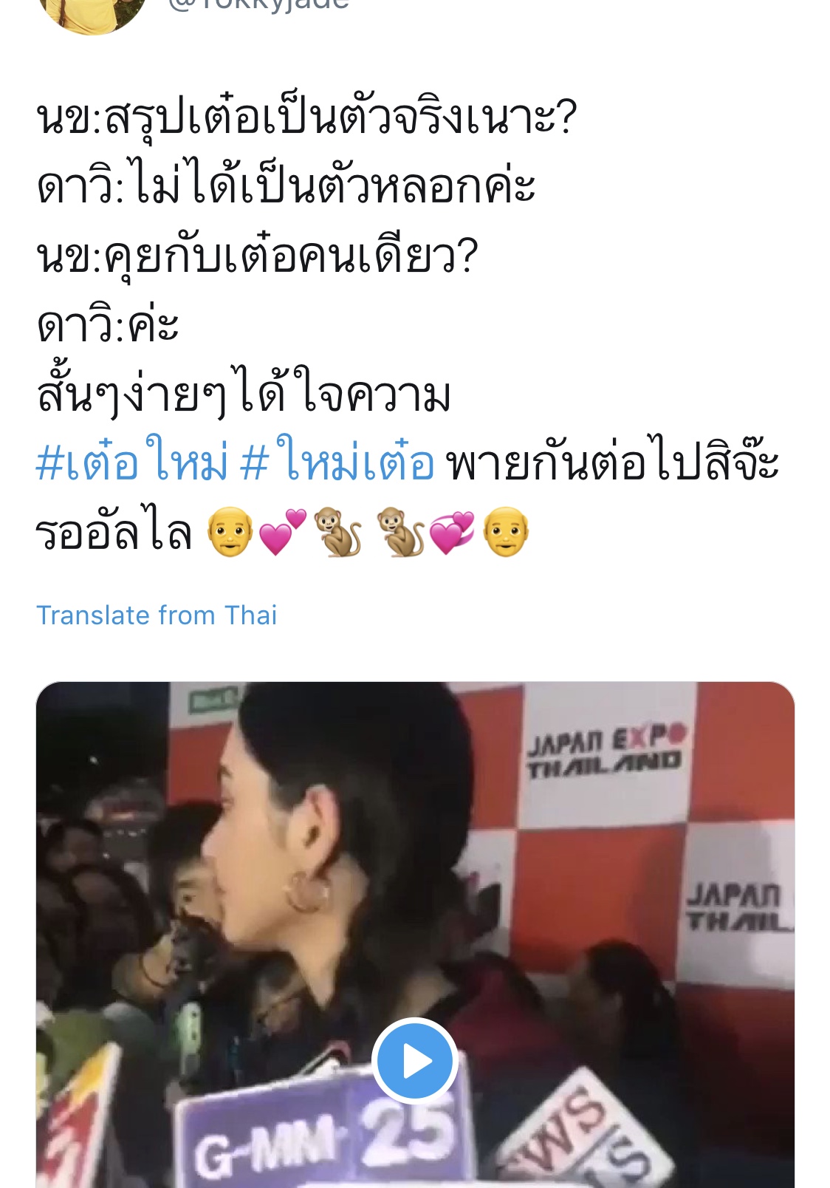Tap the first monkey emoji
The width and height of the screenshot is (830, 1188).
[x=337, y=531]
